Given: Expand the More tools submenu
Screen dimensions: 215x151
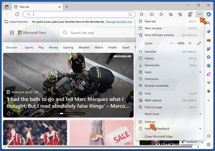Looking at the screenshot, I should point(170,114).
